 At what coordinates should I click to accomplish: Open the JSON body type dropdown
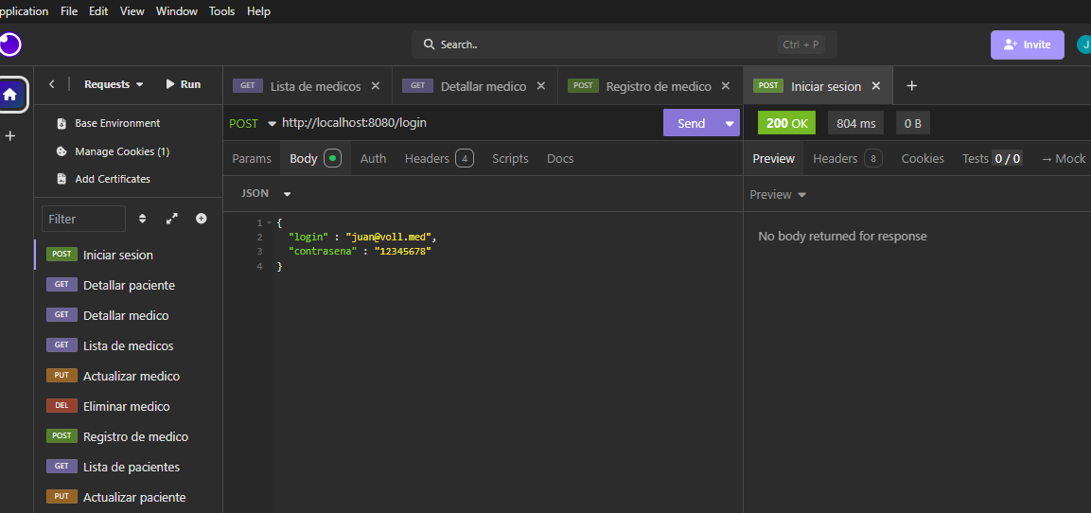(266, 193)
